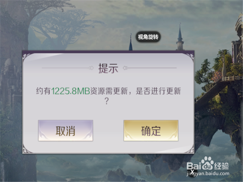
Task: Click the green 1225.8MB size text
Action: tap(71, 91)
